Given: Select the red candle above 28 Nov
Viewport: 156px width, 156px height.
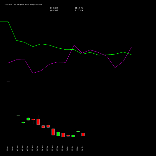Looking at the screenshot, I should click(63, 135).
